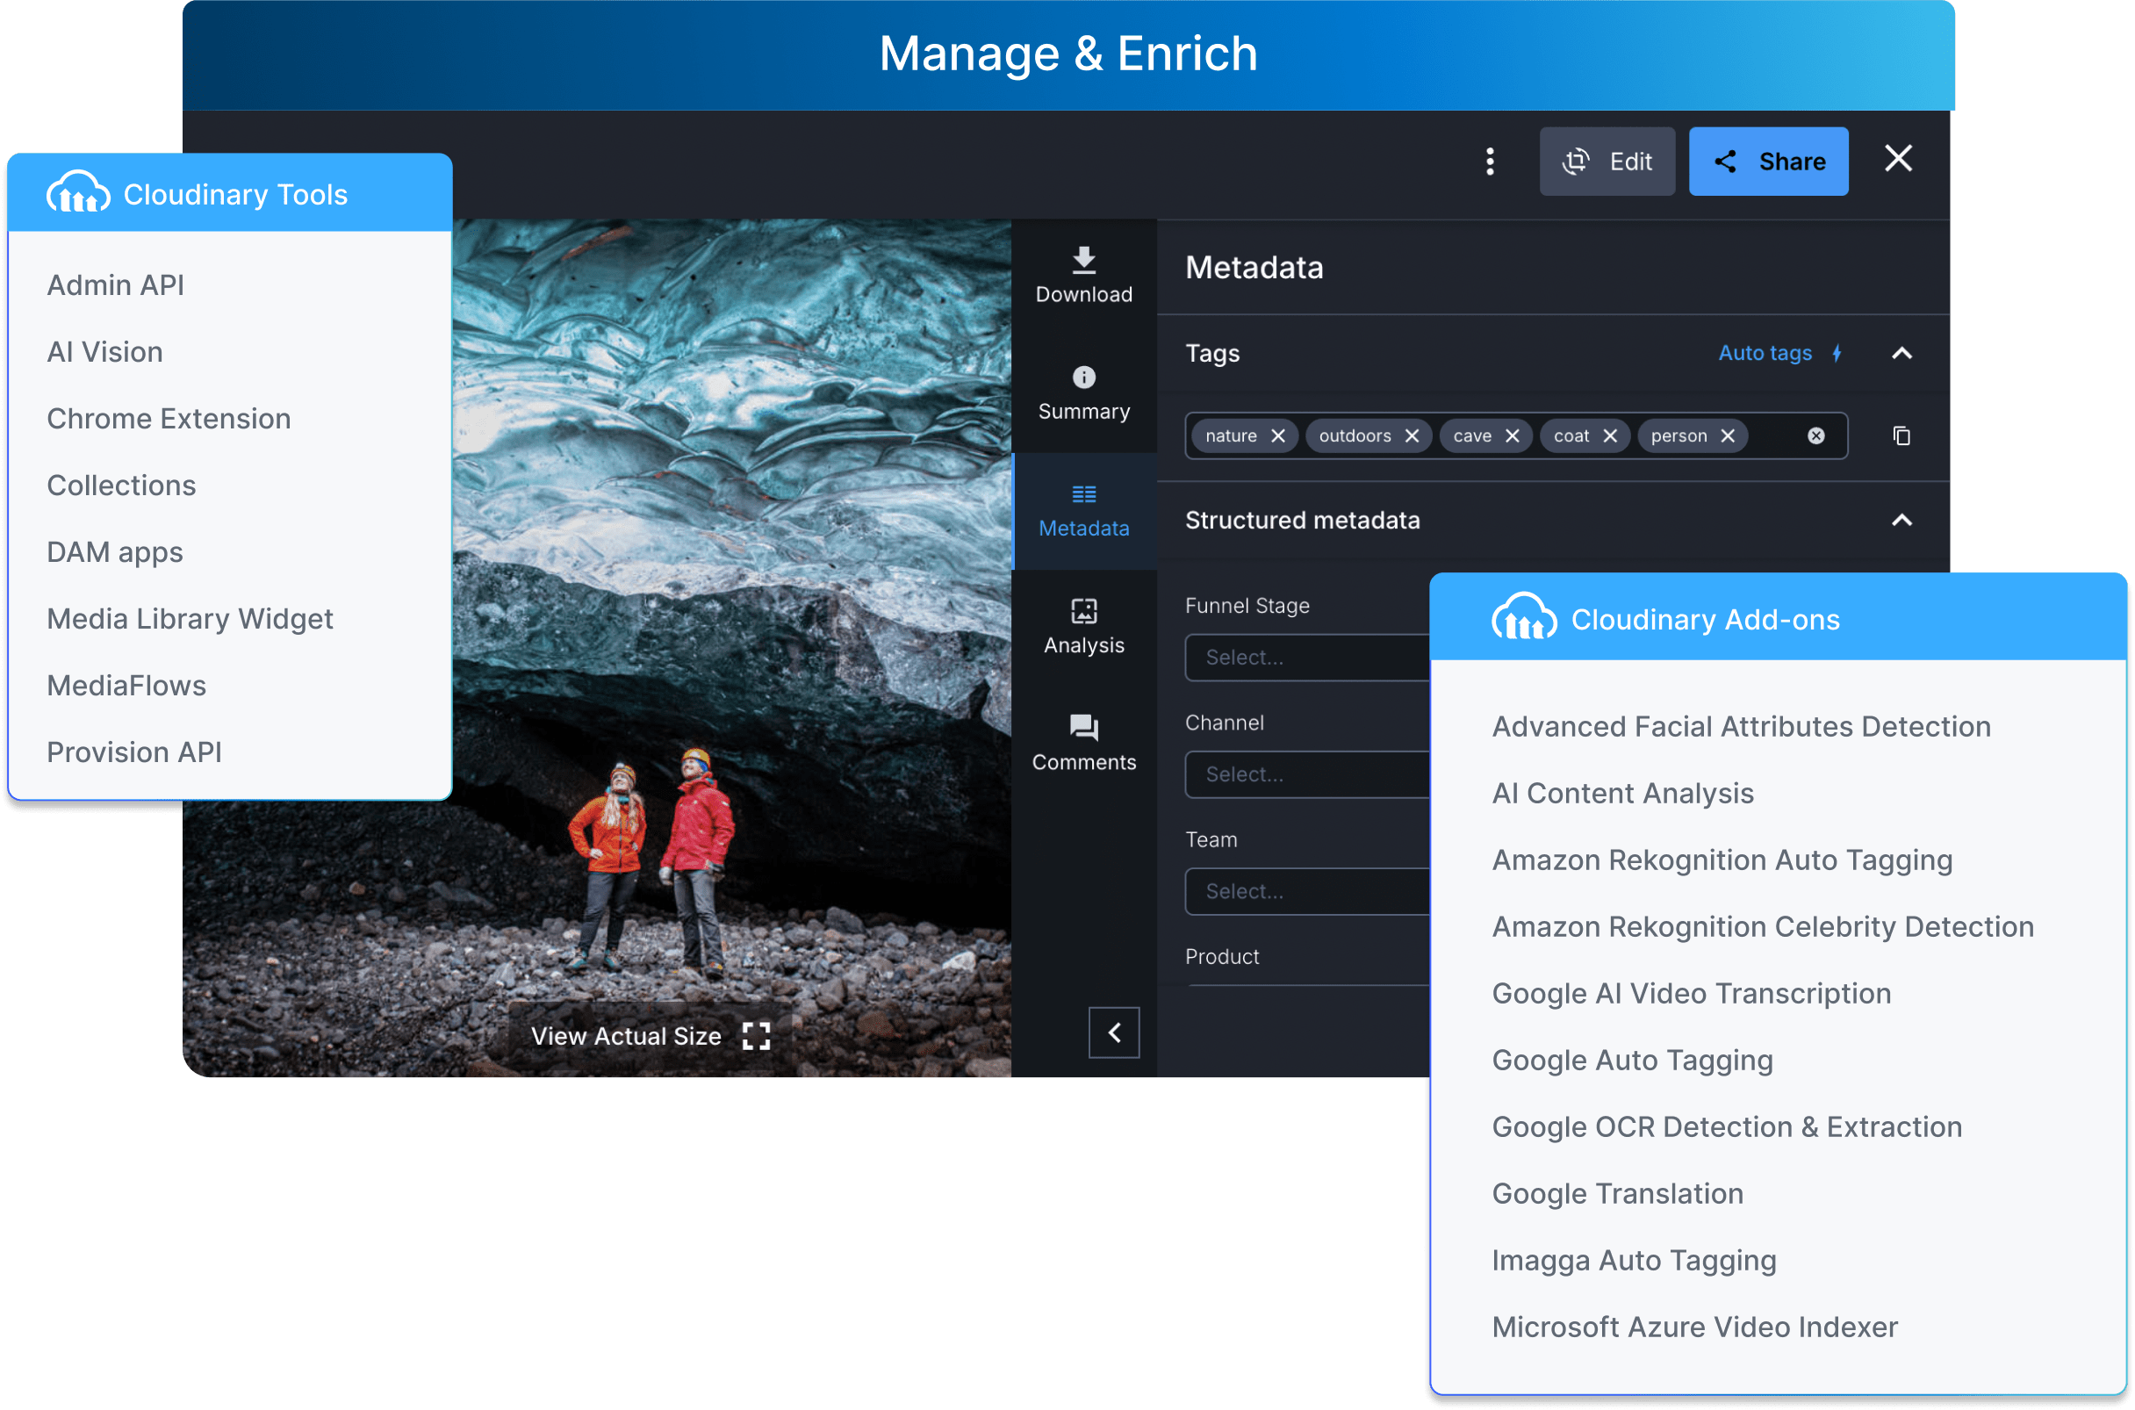The width and height of the screenshot is (2135, 1410).
Task: Click the Cloudinary Tools cloud logo
Action: coord(78,193)
